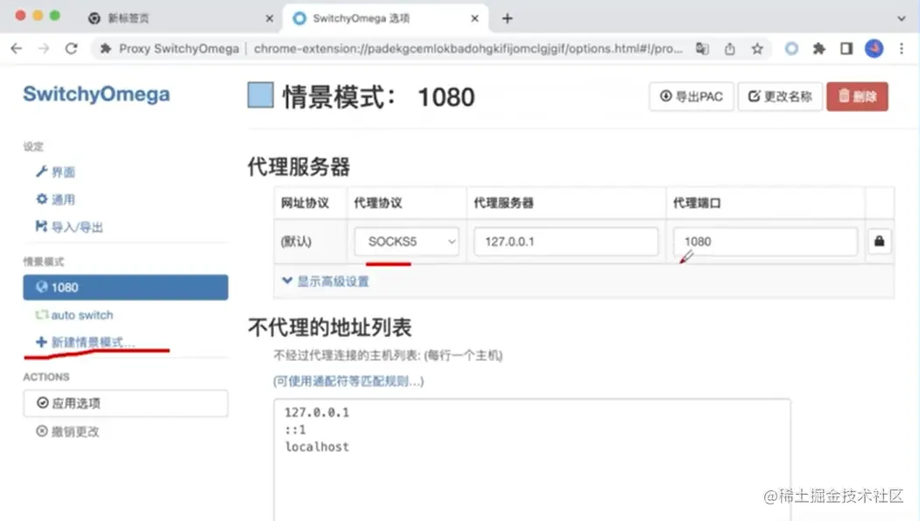This screenshot has width=920, height=521.
Task: Reload the page with the refresh icon
Action: [72, 49]
